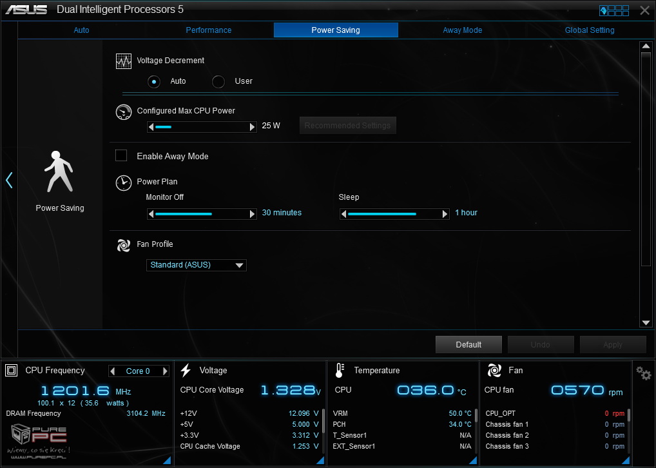Click the Configured Max CPU Power slider track
Viewport: 656px width, 468px height.
(202, 127)
